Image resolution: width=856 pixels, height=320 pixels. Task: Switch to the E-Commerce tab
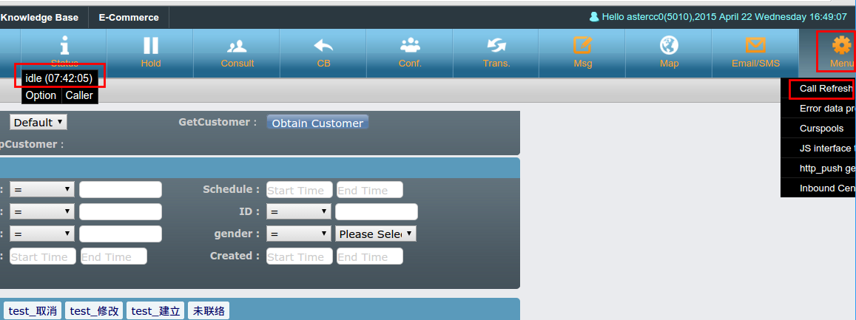pos(129,17)
